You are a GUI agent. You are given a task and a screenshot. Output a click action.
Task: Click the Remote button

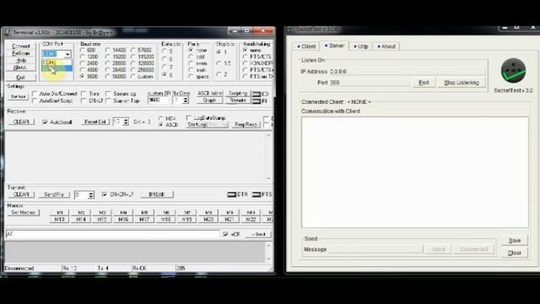click(x=238, y=100)
